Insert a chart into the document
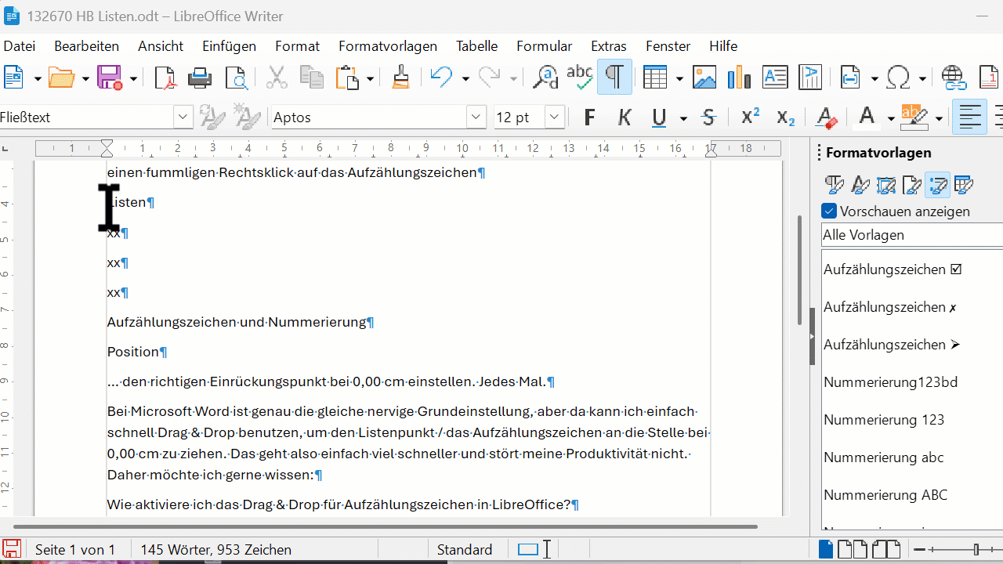Screen dimensions: 1003x564 pyautogui.click(x=738, y=78)
